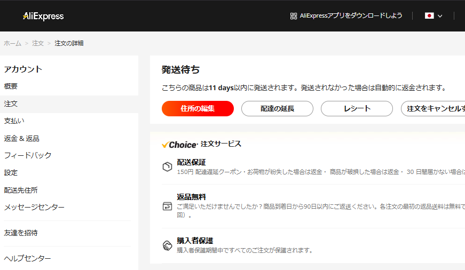Click 注文の詳細 breadcrumb text
The height and width of the screenshot is (270, 465).
coord(69,43)
